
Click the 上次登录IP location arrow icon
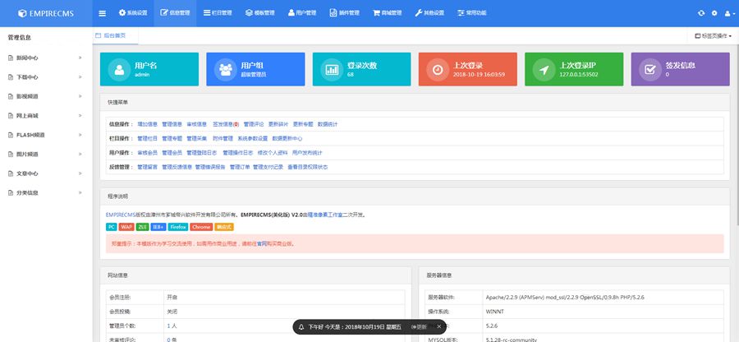(x=544, y=70)
